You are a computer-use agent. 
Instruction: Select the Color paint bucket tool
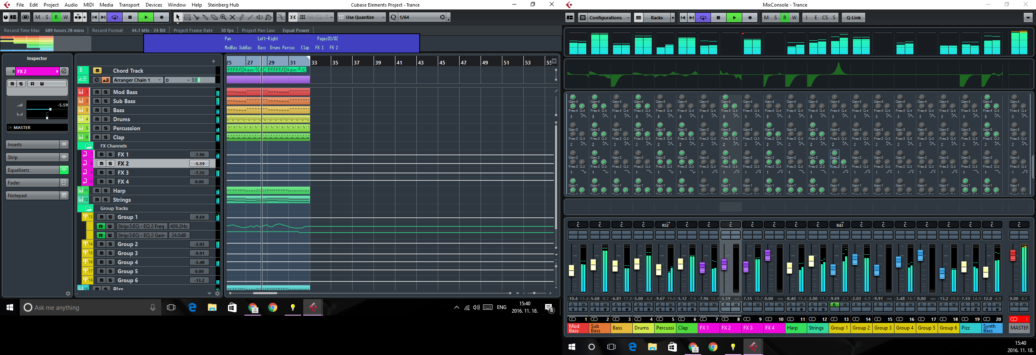(x=269, y=17)
